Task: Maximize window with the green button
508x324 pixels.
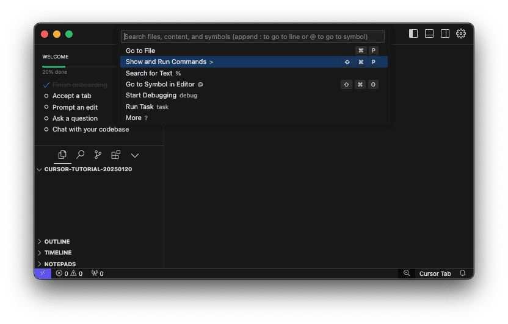Action: [x=69, y=34]
